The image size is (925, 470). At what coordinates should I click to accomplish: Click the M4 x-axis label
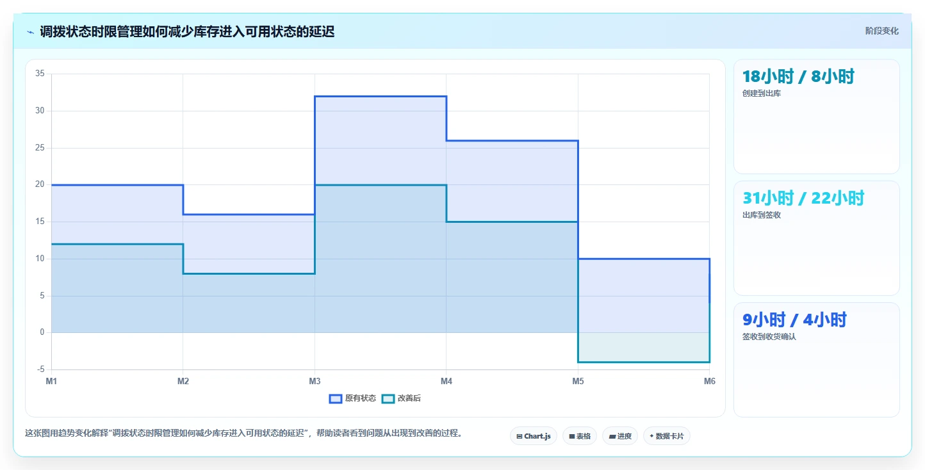[446, 382]
